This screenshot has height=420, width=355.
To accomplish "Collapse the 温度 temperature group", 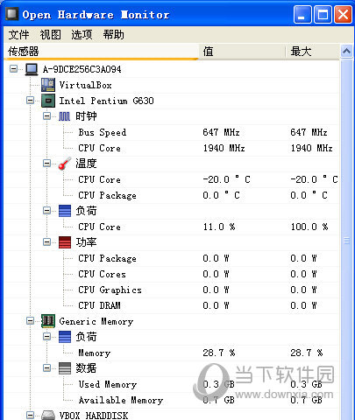I will [x=46, y=164].
